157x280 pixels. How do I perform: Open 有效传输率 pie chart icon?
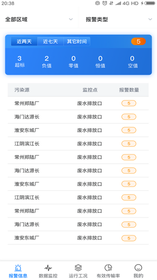(108, 268)
